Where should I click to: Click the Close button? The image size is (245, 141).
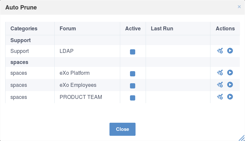pos(122,129)
